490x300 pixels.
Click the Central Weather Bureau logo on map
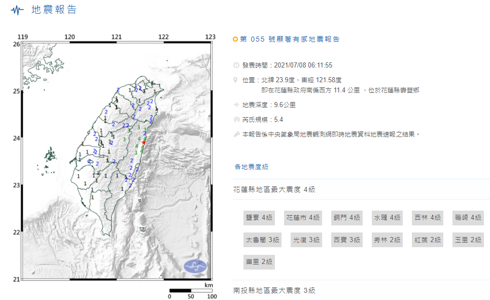tap(195, 266)
